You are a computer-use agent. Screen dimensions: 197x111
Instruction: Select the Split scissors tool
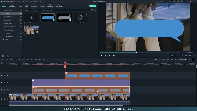click(15, 60)
